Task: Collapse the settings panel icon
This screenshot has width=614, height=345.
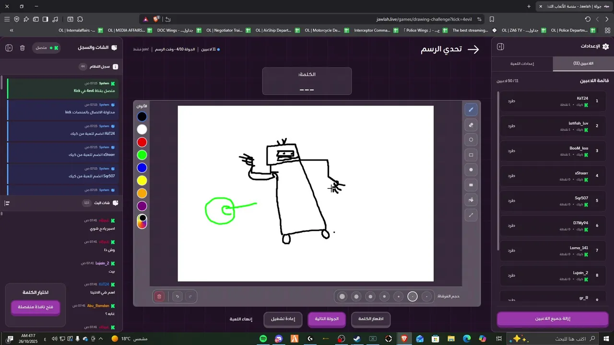Action: coord(500,47)
